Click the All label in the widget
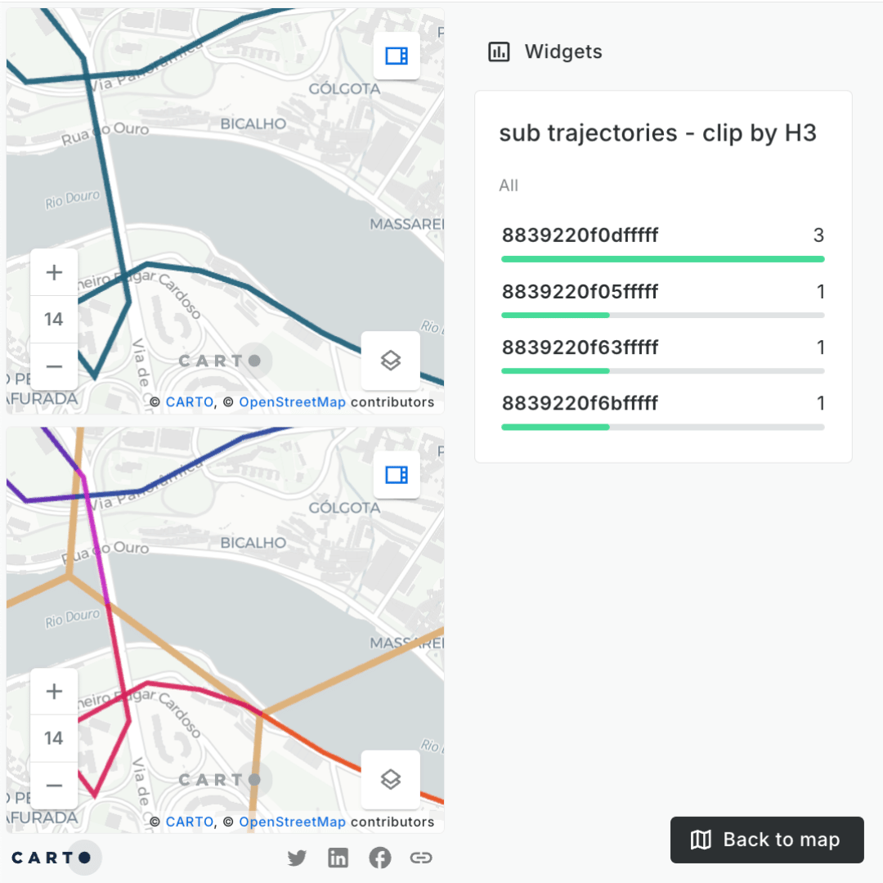The height and width of the screenshot is (883, 883). [x=509, y=186]
